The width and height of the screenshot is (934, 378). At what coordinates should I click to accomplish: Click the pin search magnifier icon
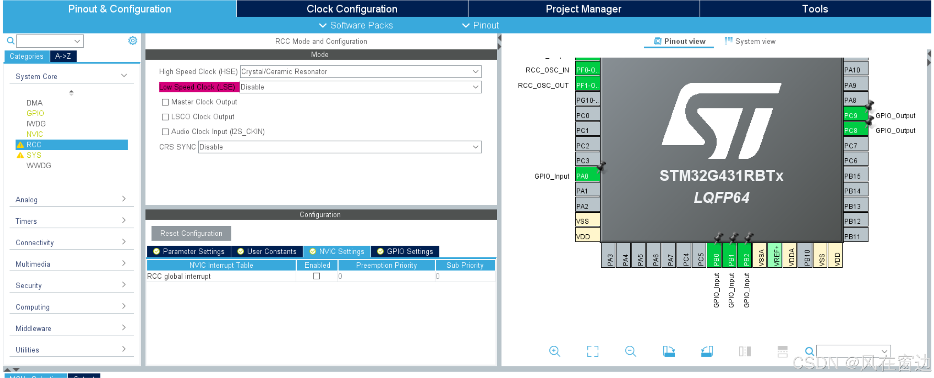(809, 352)
